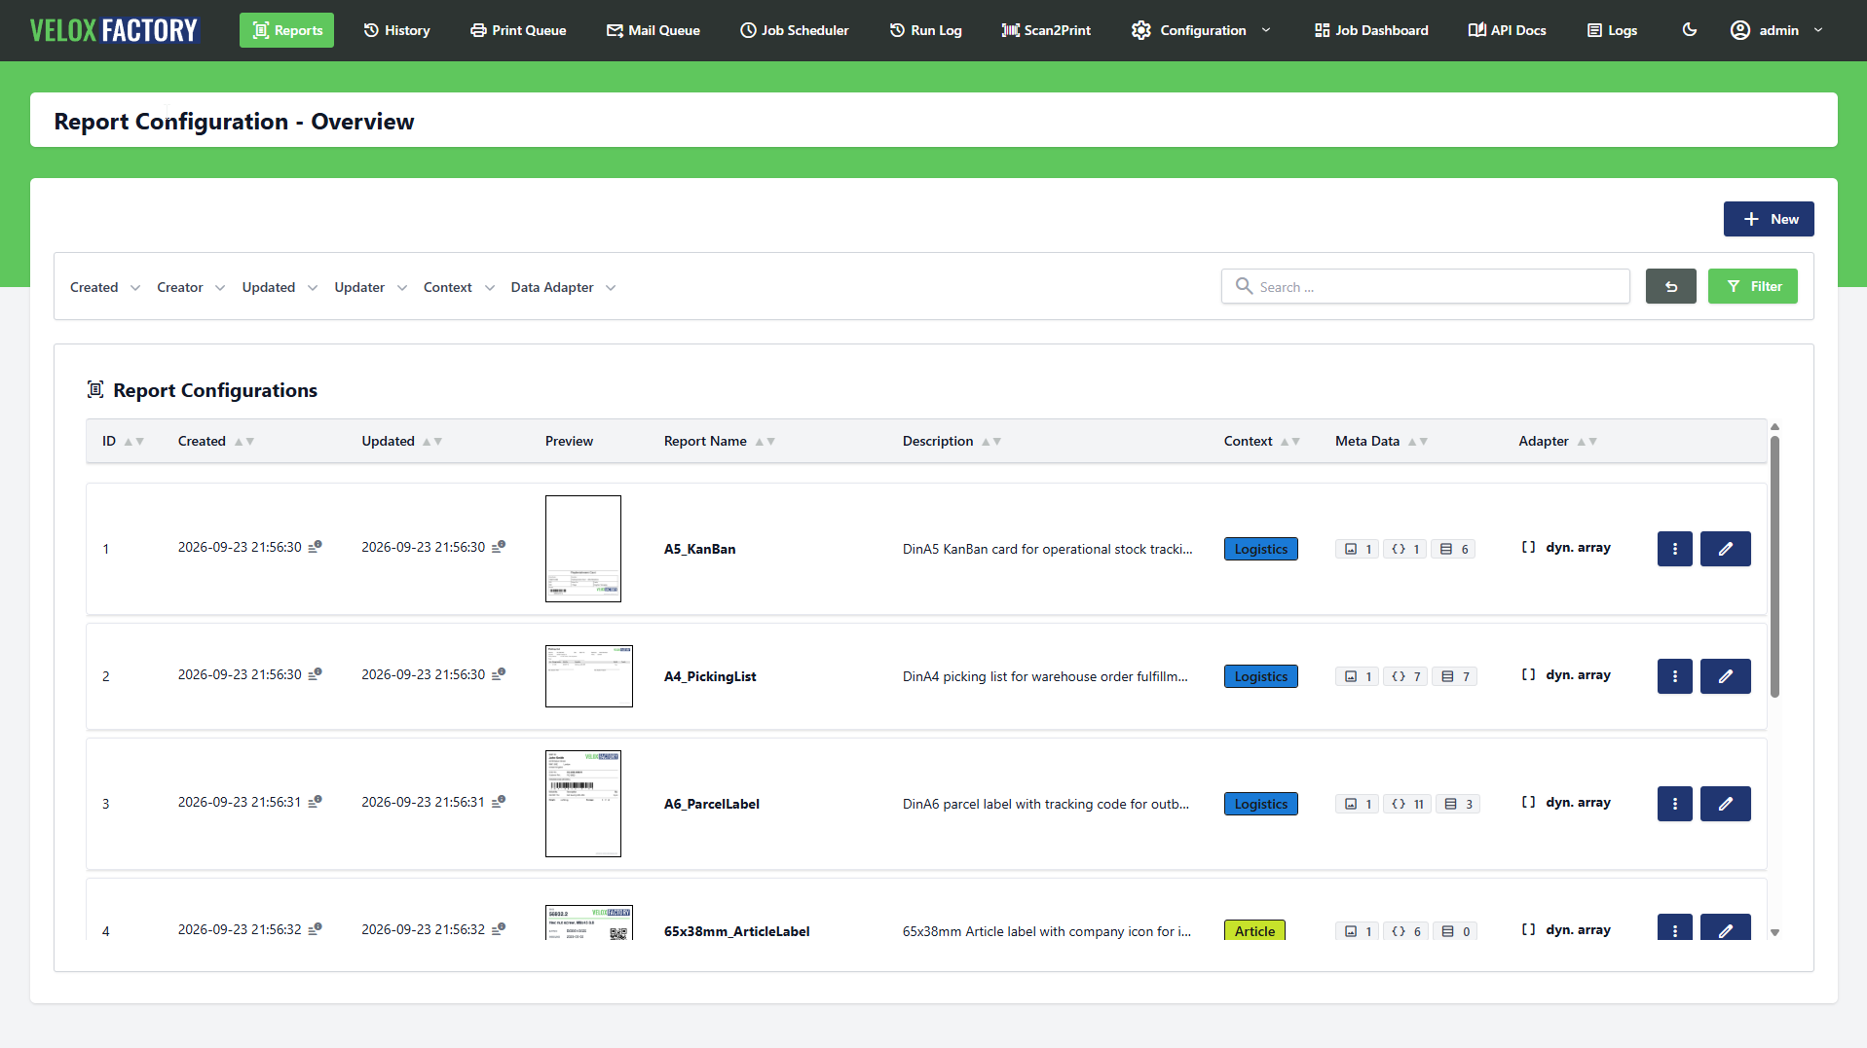
Task: Click the green Filter button
Action: click(1753, 286)
